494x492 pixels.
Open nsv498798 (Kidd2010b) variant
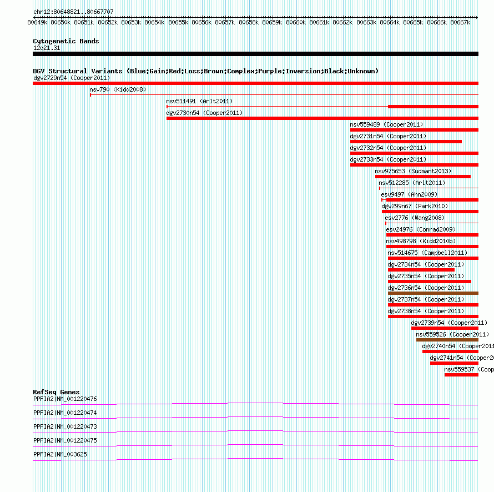[x=421, y=241]
